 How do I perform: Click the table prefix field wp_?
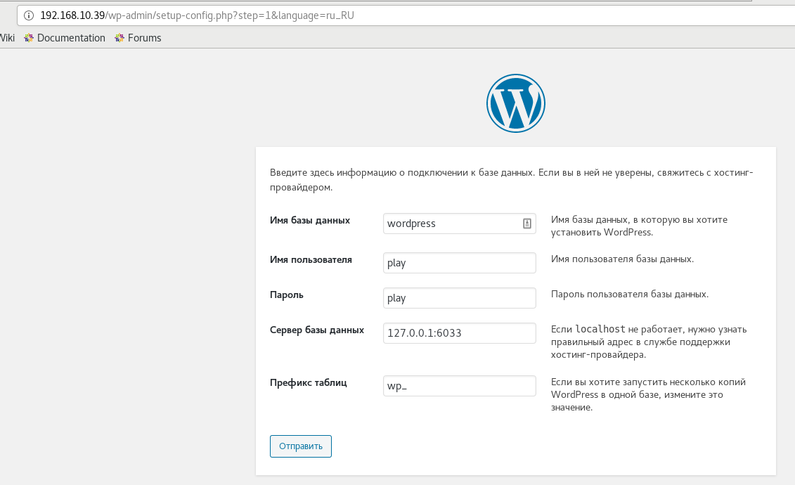[x=459, y=386]
